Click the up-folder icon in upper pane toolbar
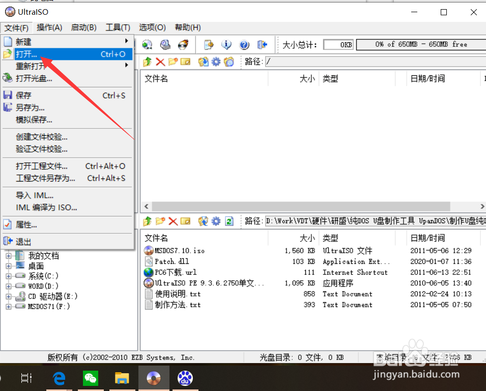This screenshot has height=391, width=486. point(147,62)
